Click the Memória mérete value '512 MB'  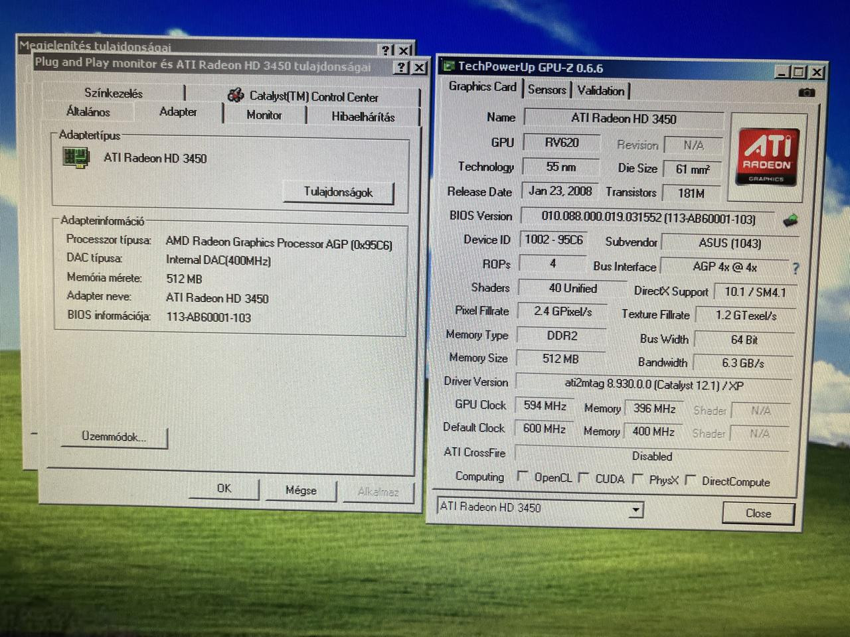(184, 279)
